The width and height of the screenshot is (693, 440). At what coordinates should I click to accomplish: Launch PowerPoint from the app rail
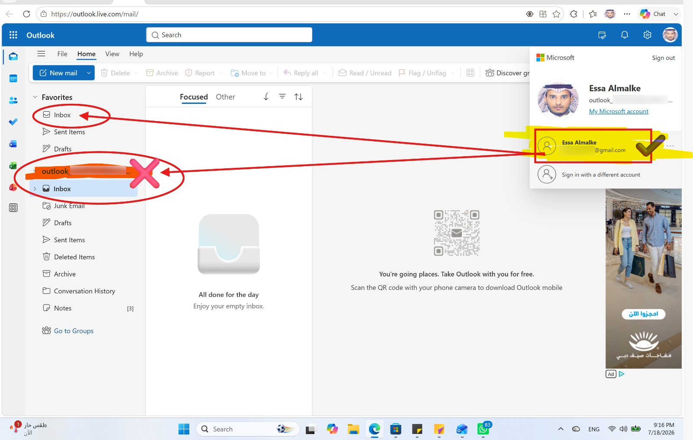[13, 187]
